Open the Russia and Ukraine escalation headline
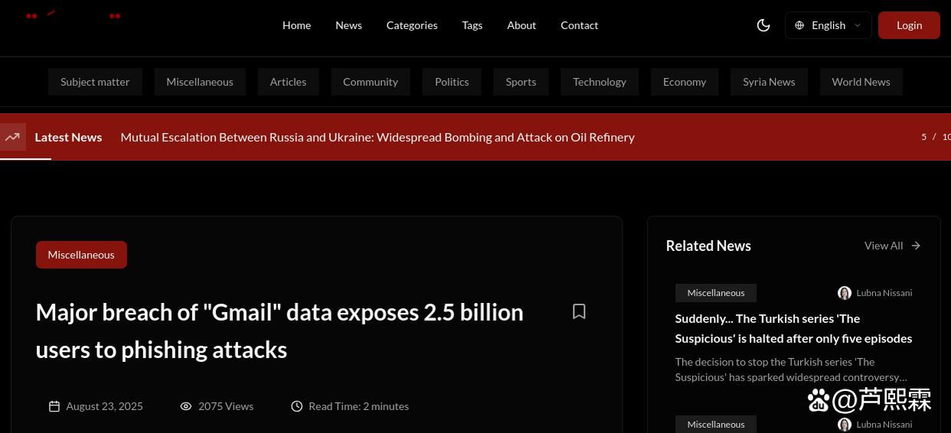This screenshot has height=433, width=951. coord(377,137)
